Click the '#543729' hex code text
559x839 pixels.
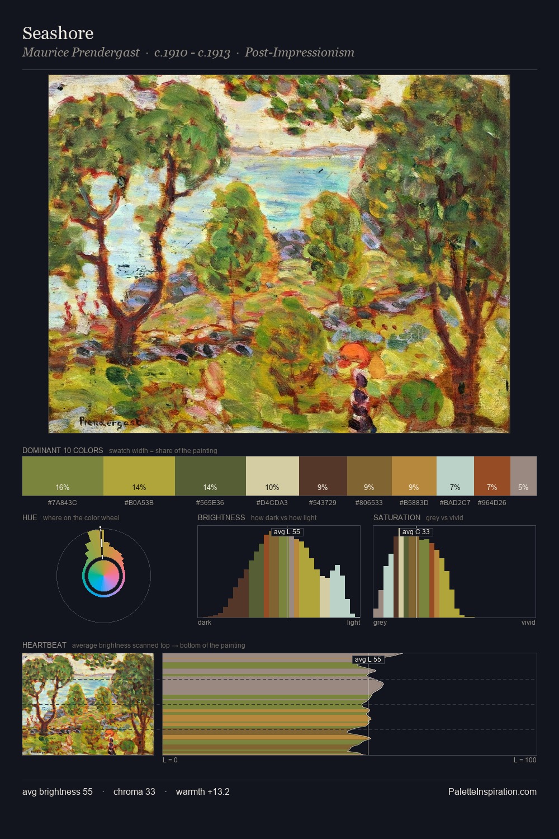[x=323, y=503]
